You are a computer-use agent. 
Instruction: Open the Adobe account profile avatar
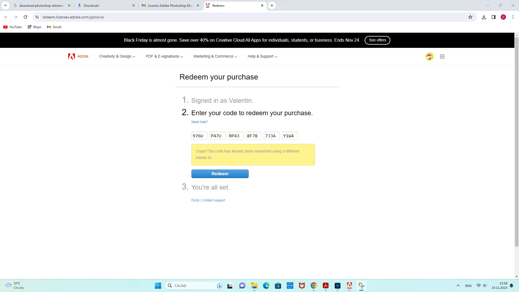coord(429,57)
